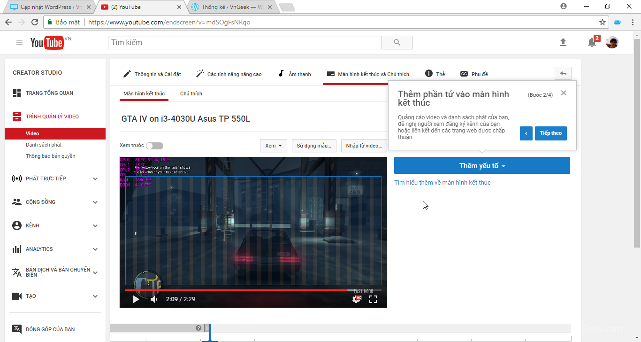Mute the video with the speaker icon
Image resolution: width=641 pixels, height=342 pixels.
pos(153,299)
